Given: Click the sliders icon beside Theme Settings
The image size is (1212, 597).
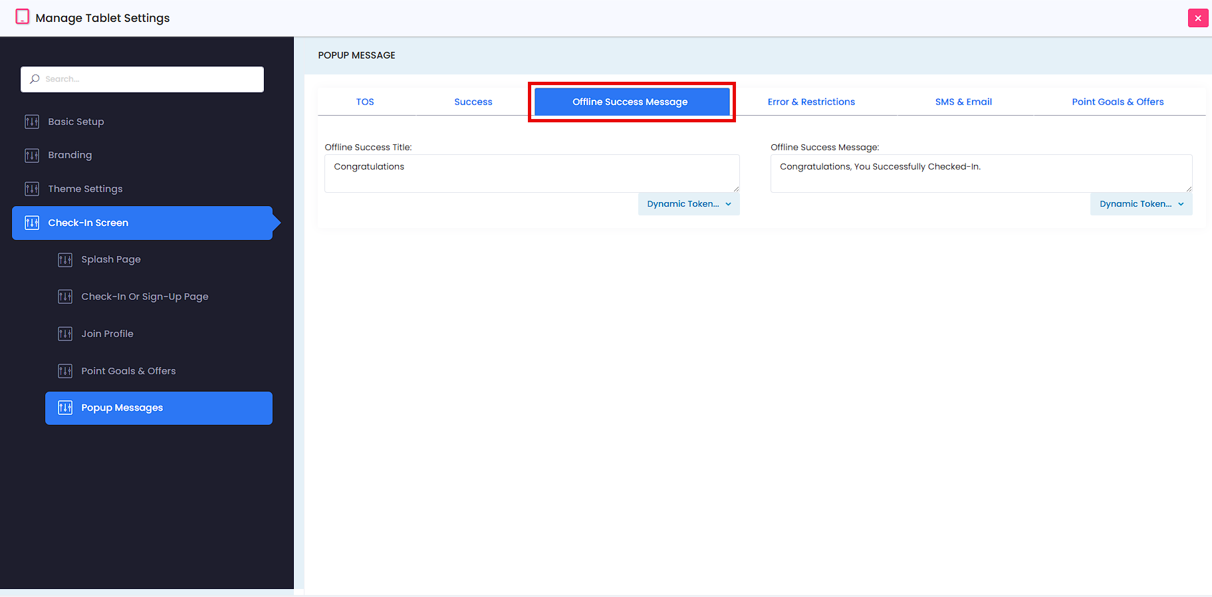Looking at the screenshot, I should (32, 189).
